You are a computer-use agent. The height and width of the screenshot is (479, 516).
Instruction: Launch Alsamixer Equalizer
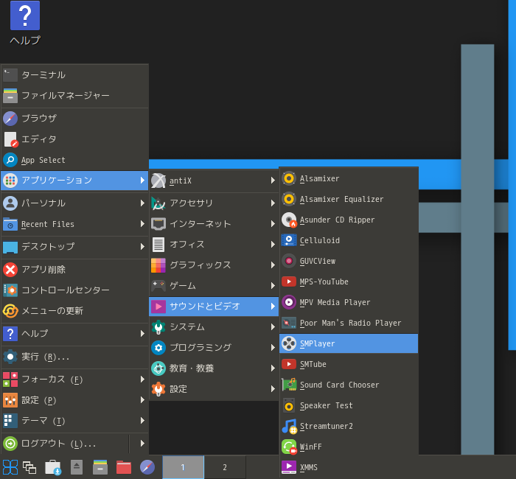tap(349, 200)
